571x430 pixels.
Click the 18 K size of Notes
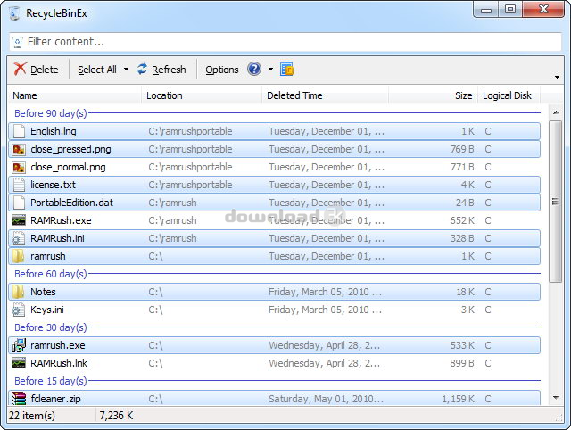point(465,292)
